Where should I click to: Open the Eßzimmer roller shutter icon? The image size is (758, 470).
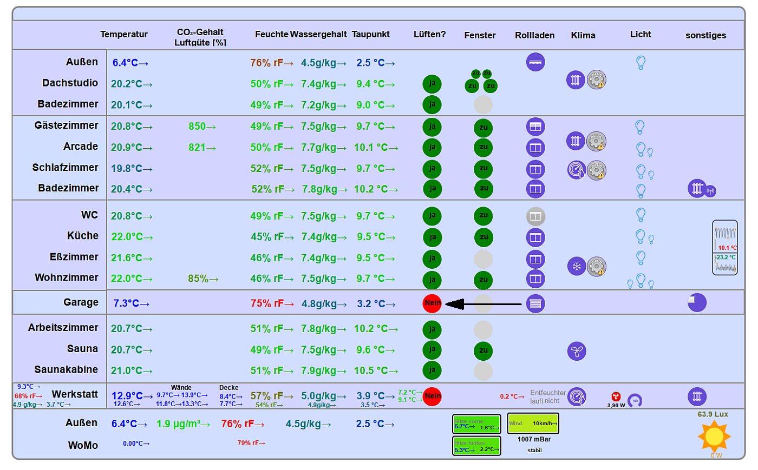535,259
